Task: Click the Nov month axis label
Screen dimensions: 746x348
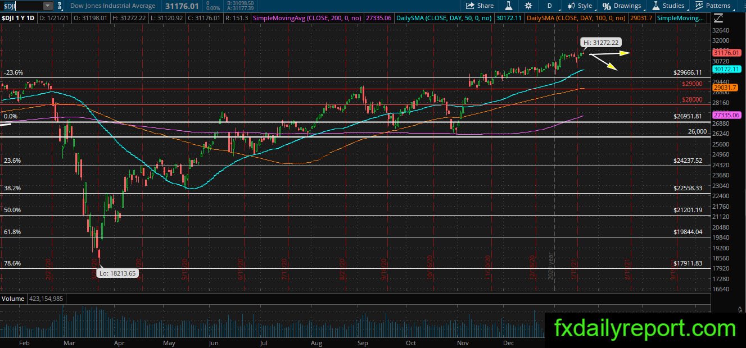Action: coord(463,342)
